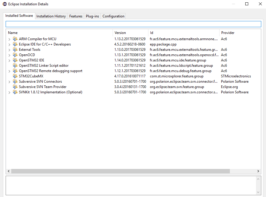The image size is (266, 197).
Task: Expand the Eclipse IDE for C/C++ Developers node
Action: coord(9,45)
